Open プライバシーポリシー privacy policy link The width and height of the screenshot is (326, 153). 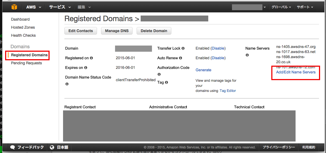[x=279, y=147]
